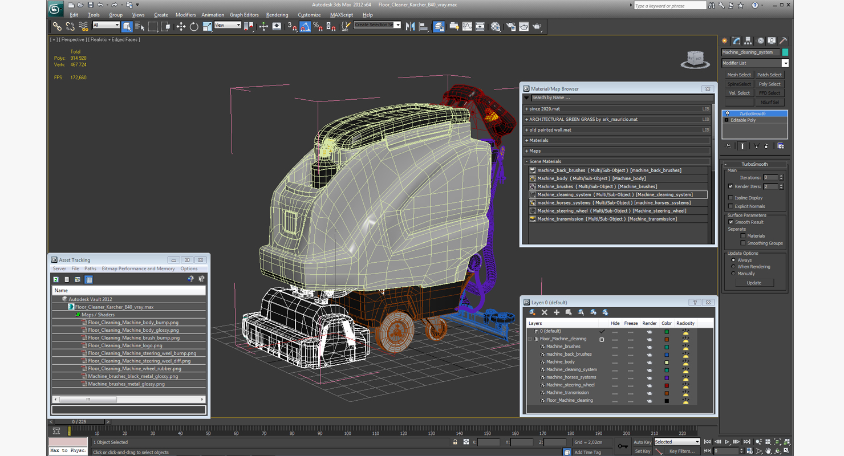
Task: Add selected objects to layer plus icon
Action: pyautogui.click(x=557, y=312)
